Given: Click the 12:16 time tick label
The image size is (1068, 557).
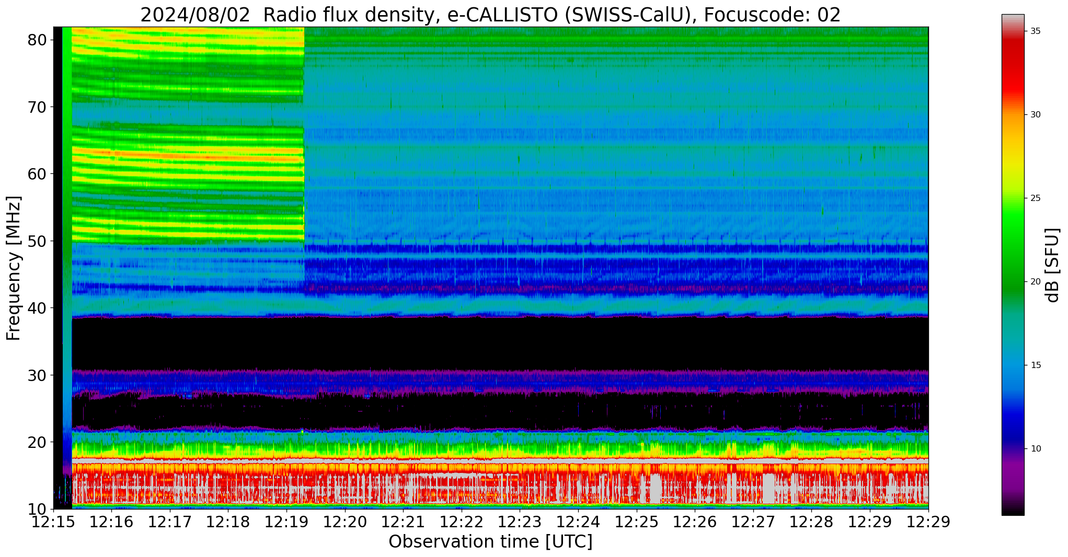Looking at the screenshot, I should click(x=112, y=522).
